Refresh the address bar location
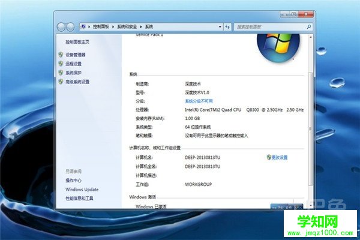The height and width of the screenshot is (240, 360). [x=227, y=27]
